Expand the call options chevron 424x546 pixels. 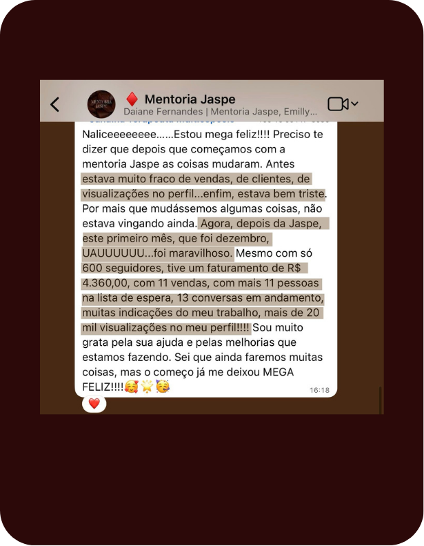pos(354,104)
